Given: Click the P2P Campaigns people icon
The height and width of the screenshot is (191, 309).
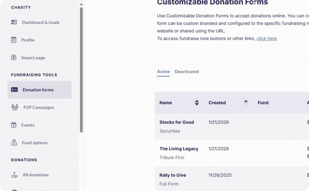Looking at the screenshot, I should [x=15, y=107].
